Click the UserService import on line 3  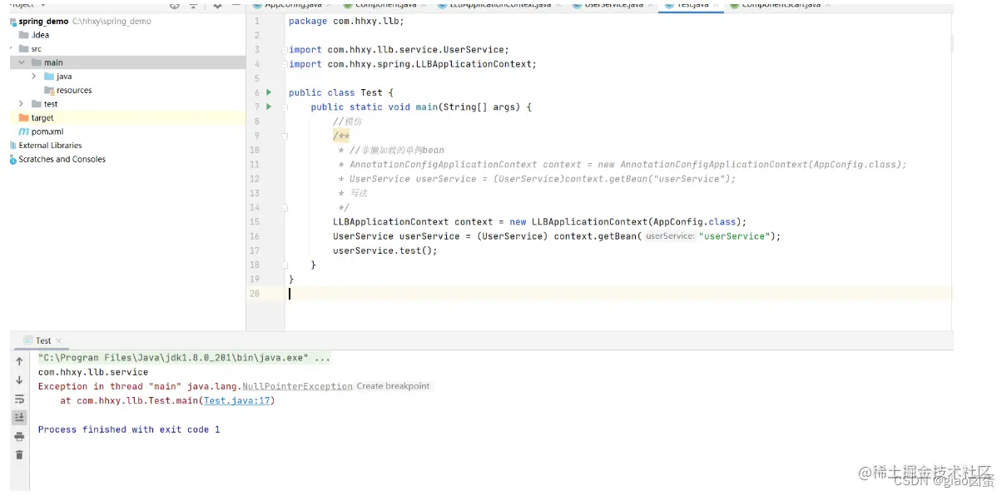click(399, 50)
